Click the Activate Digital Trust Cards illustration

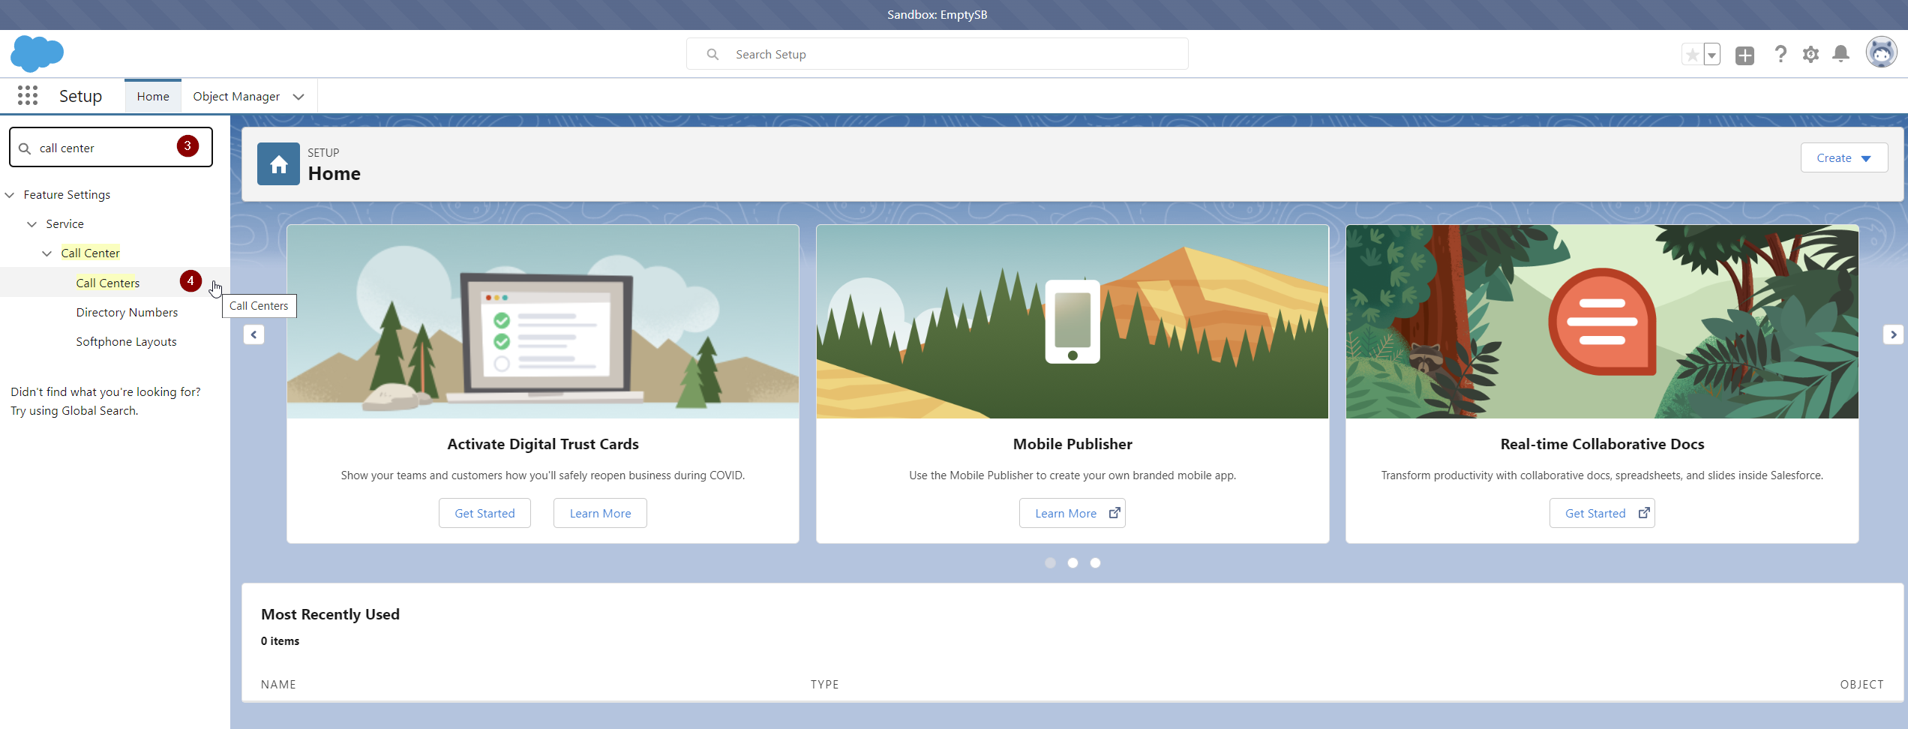click(x=543, y=322)
